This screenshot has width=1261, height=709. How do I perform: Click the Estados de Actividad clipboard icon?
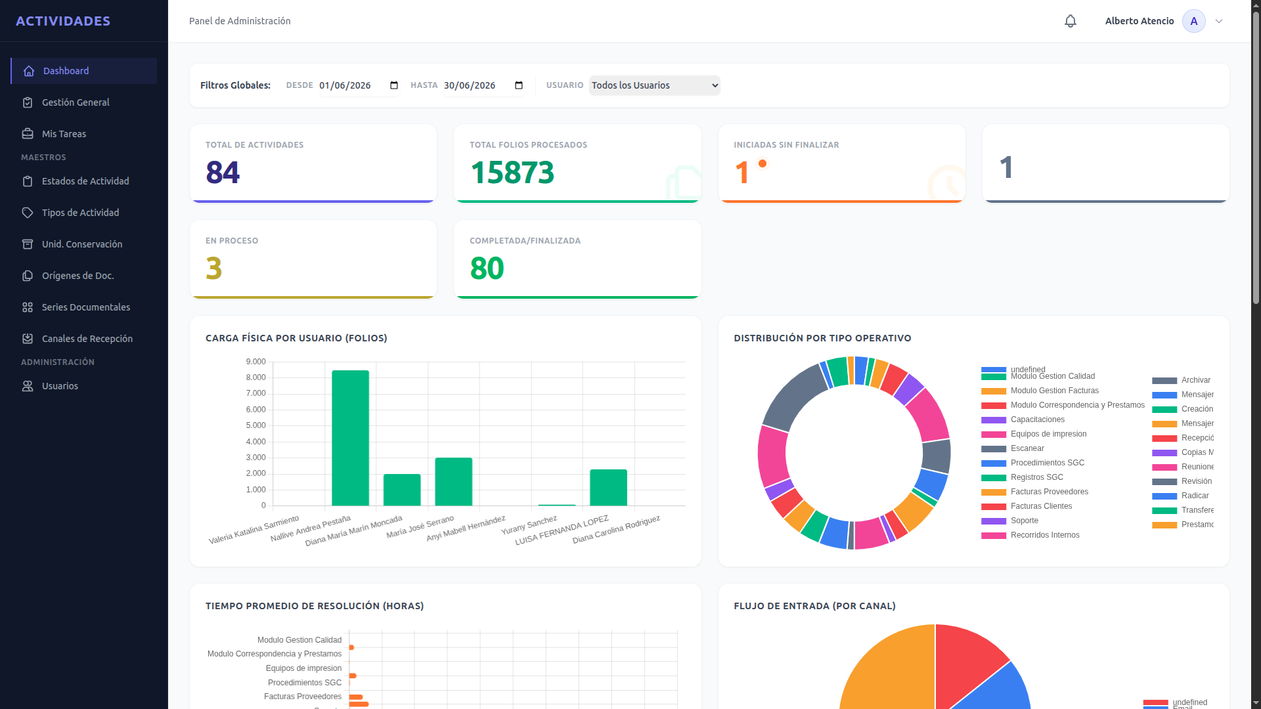(28, 181)
